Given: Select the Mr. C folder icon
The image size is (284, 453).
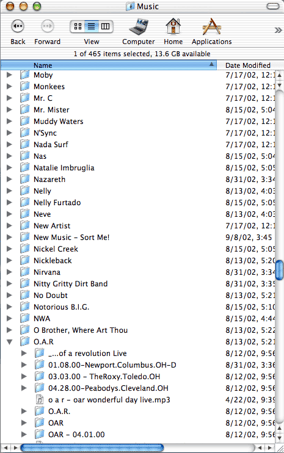Looking at the screenshot, I should pos(25,98).
